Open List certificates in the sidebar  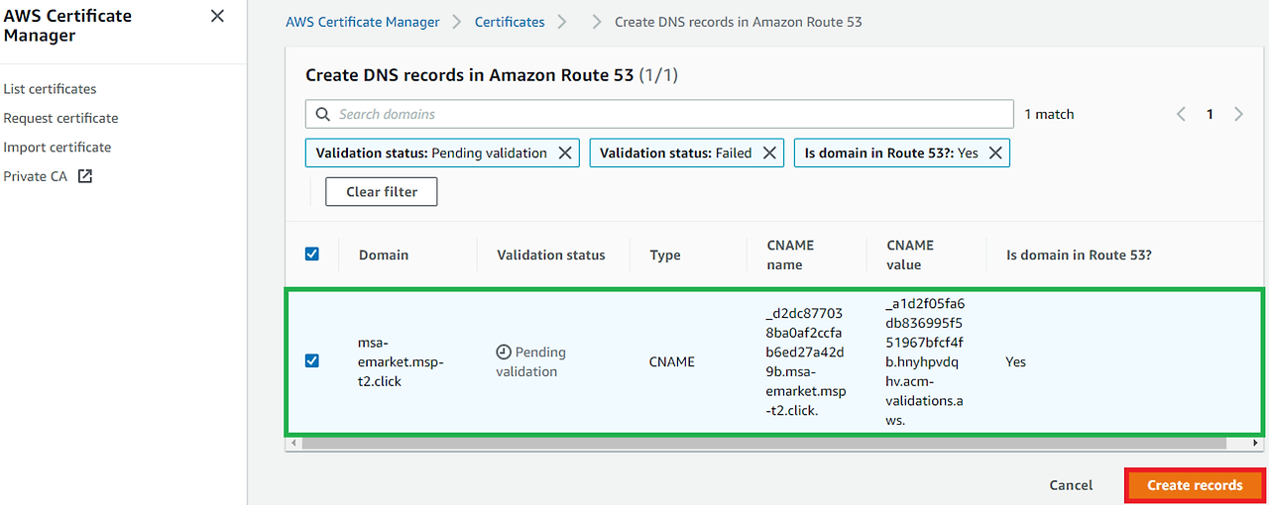pyautogui.click(x=50, y=89)
